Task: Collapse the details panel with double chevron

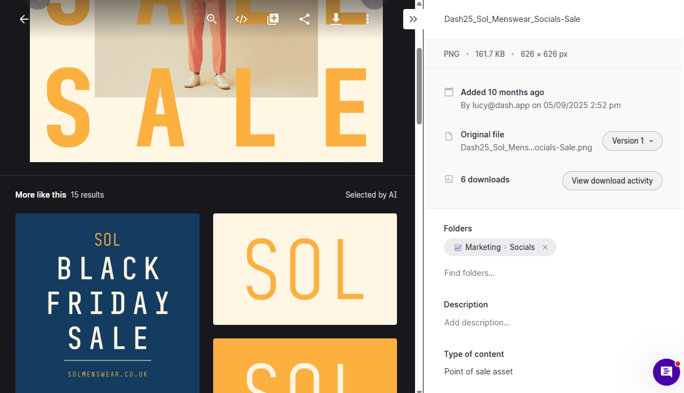Action: pos(413,19)
